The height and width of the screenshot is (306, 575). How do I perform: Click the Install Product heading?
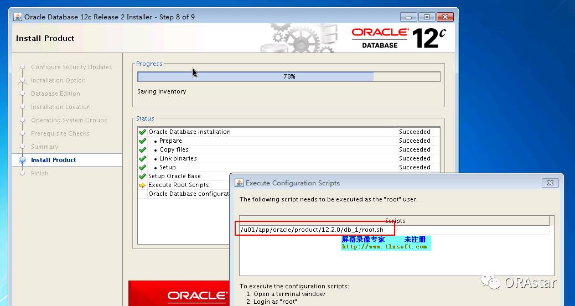(45, 38)
